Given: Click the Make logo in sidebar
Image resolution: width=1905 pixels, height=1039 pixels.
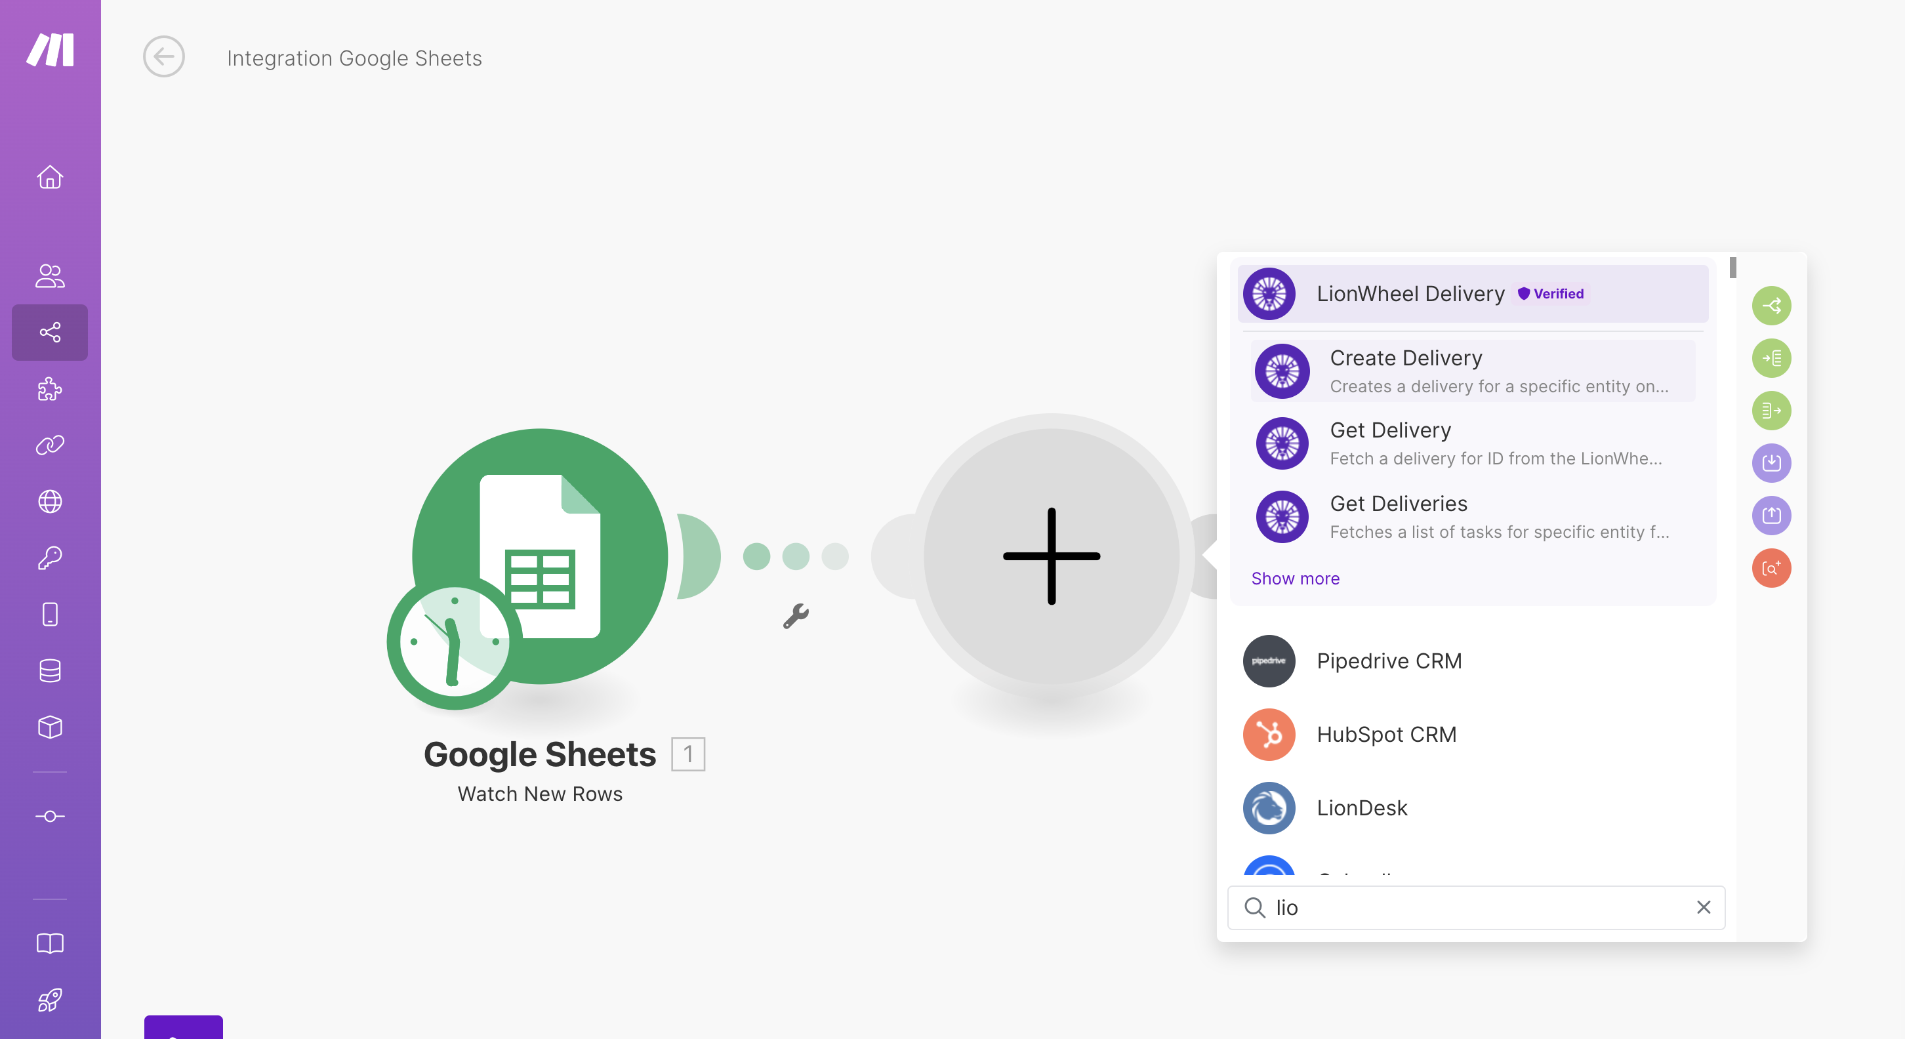Looking at the screenshot, I should click(x=51, y=50).
